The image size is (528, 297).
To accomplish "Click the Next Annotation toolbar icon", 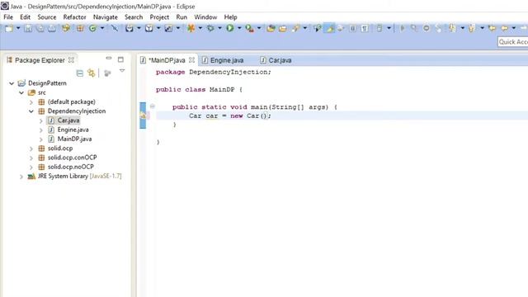I will pyautogui.click(x=452, y=29).
